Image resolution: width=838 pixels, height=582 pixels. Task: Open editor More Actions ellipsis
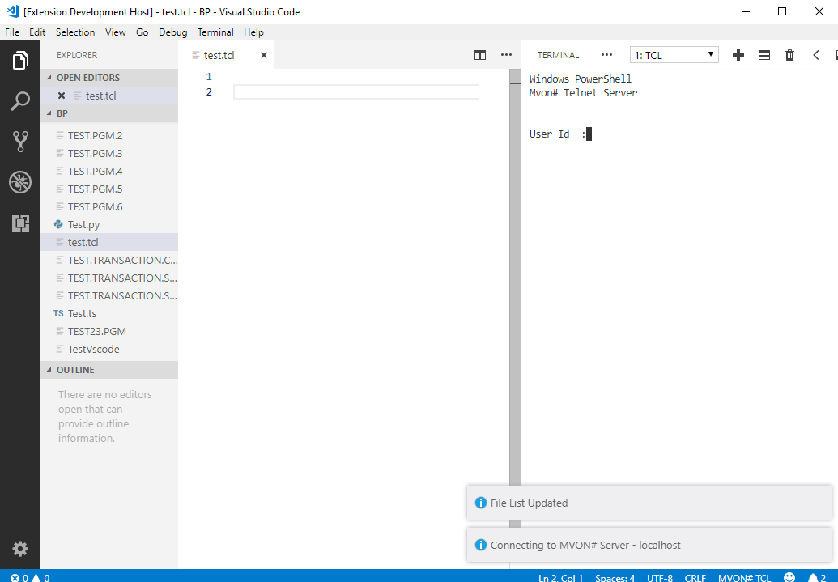506,55
